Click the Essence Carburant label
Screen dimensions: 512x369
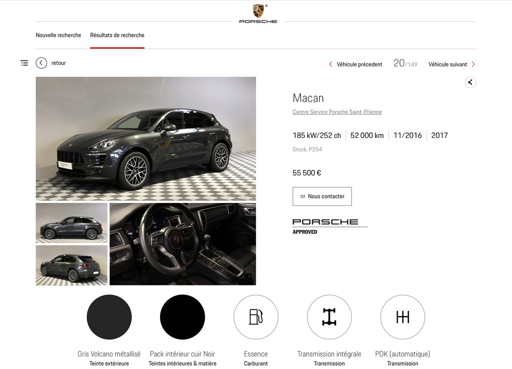pyautogui.click(x=256, y=358)
